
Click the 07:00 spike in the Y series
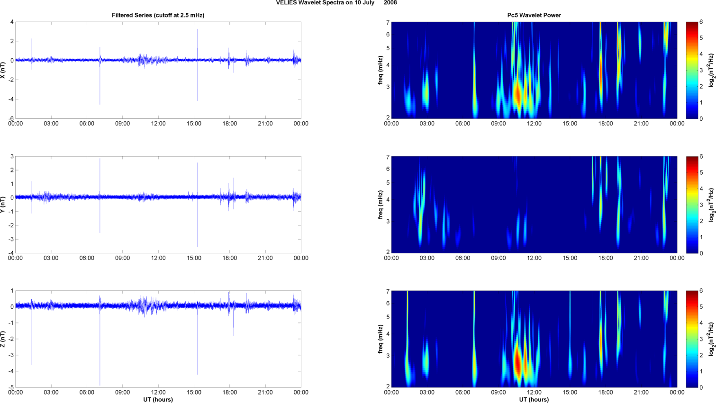point(100,196)
